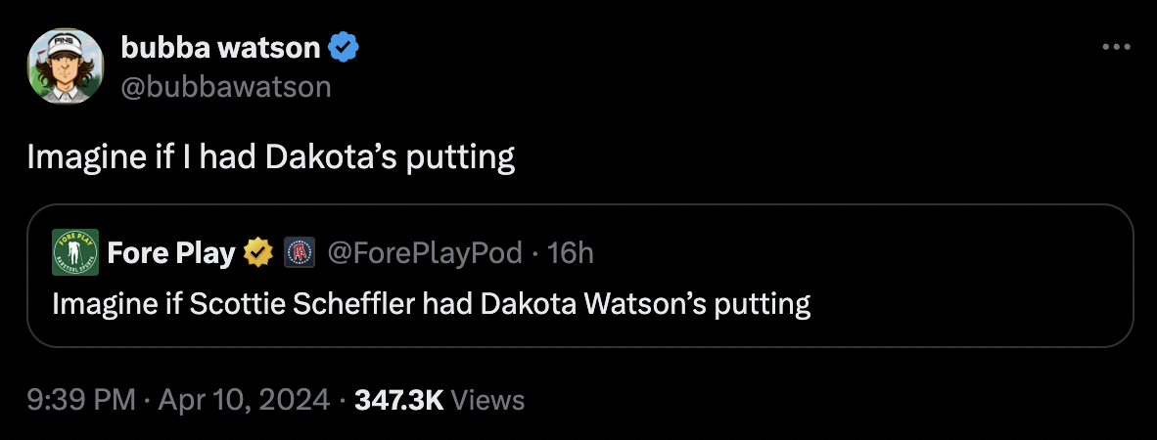Click the Views label

click(490, 399)
